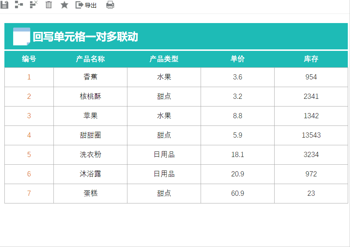Click the 单价 column header
This screenshot has width=350, height=247.
point(238,59)
